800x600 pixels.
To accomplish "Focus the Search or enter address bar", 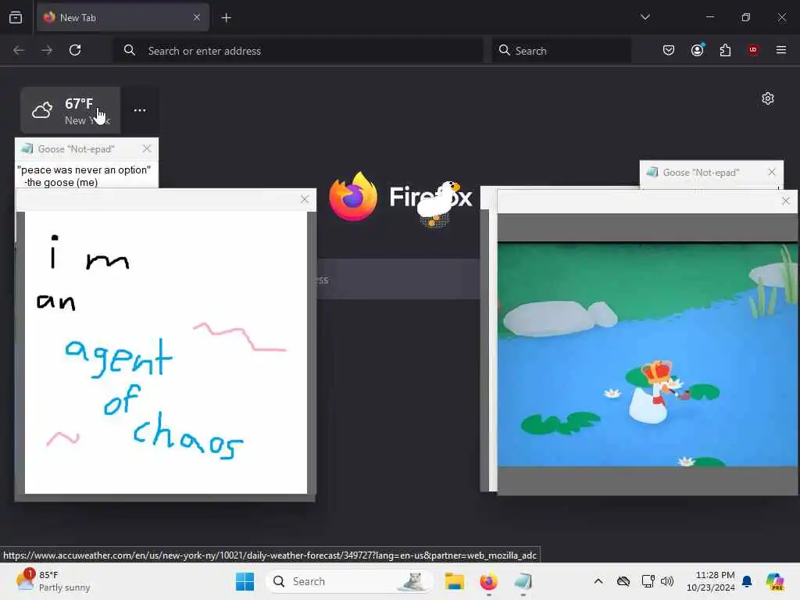I will point(298,51).
